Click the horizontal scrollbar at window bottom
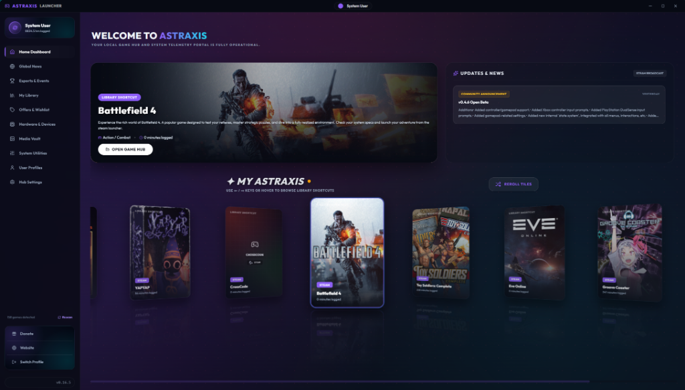The width and height of the screenshot is (685, 390). (x=340, y=382)
